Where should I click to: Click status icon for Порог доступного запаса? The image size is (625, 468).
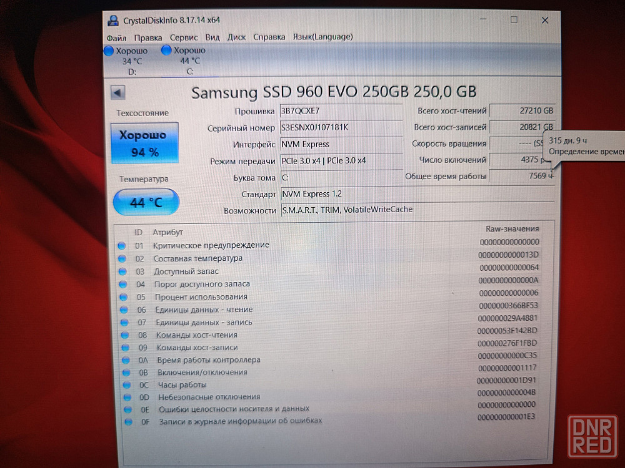[122, 285]
